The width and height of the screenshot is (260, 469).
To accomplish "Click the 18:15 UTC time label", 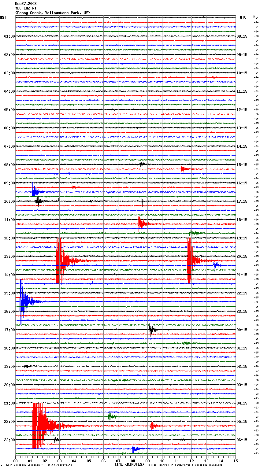I will (x=242, y=220).
